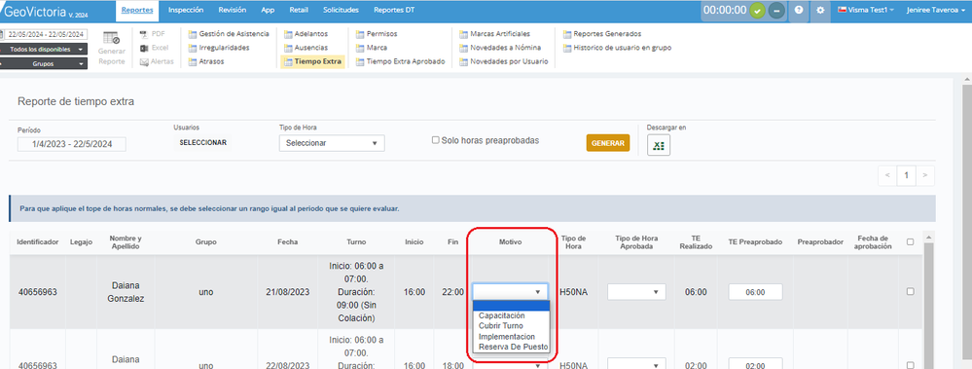Click toolbar date field 22/05/2024 - 22/05/2024
The height and width of the screenshot is (369, 972).
point(47,35)
